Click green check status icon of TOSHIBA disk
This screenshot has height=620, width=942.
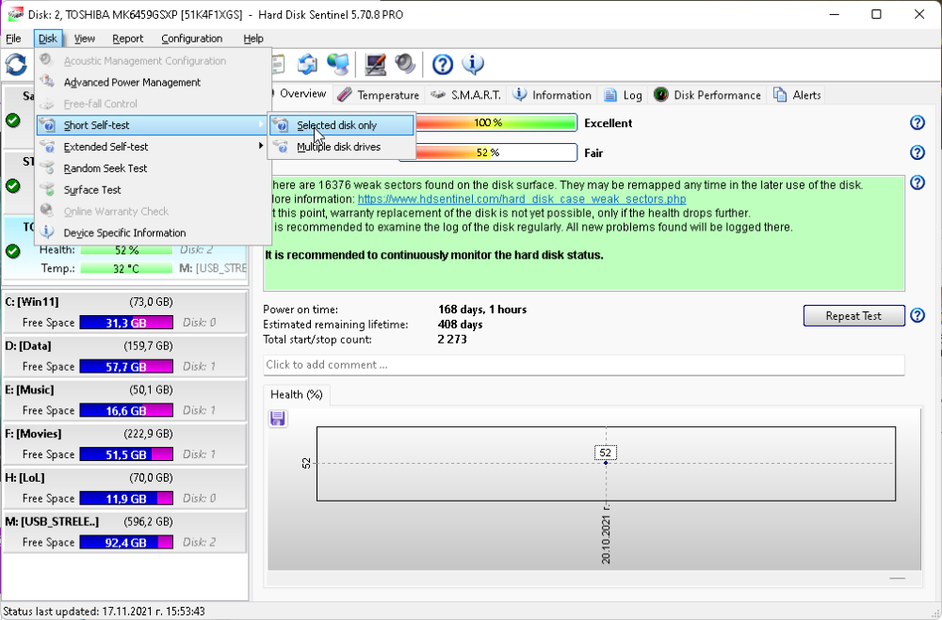[x=12, y=251]
